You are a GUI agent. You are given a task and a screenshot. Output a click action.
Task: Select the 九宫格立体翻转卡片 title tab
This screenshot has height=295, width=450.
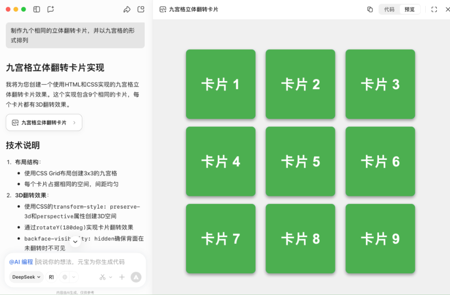click(188, 9)
